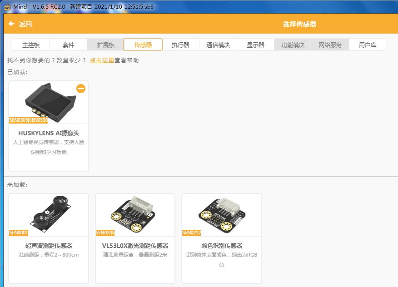Click the color sensor SEN0212 image
The image size is (398, 287).
click(222, 215)
